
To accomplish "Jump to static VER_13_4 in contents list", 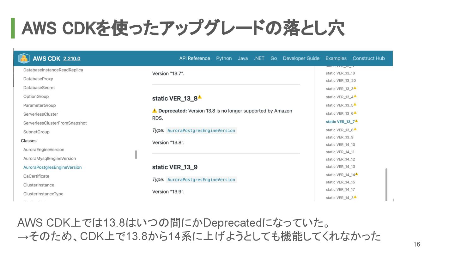I will pos(340,97).
